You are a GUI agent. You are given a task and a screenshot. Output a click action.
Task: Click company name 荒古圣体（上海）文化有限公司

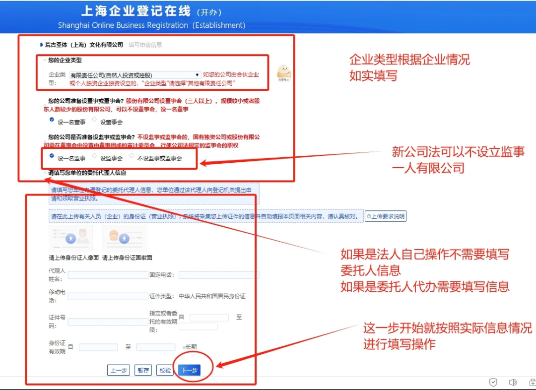84,45
